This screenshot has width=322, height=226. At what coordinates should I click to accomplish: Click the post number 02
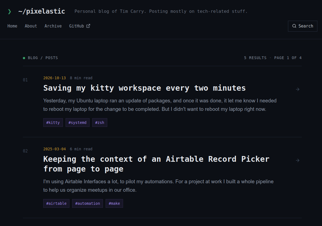tap(25, 151)
